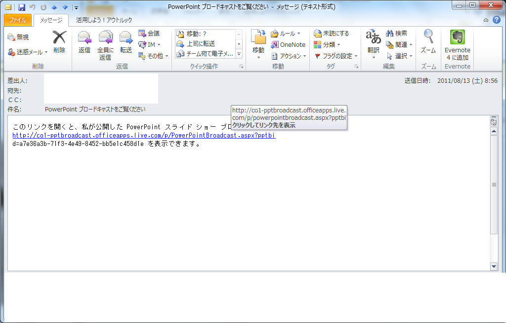Click the Outlook envelope icon in title bar
Screen dimensions: 506x323
8,7
